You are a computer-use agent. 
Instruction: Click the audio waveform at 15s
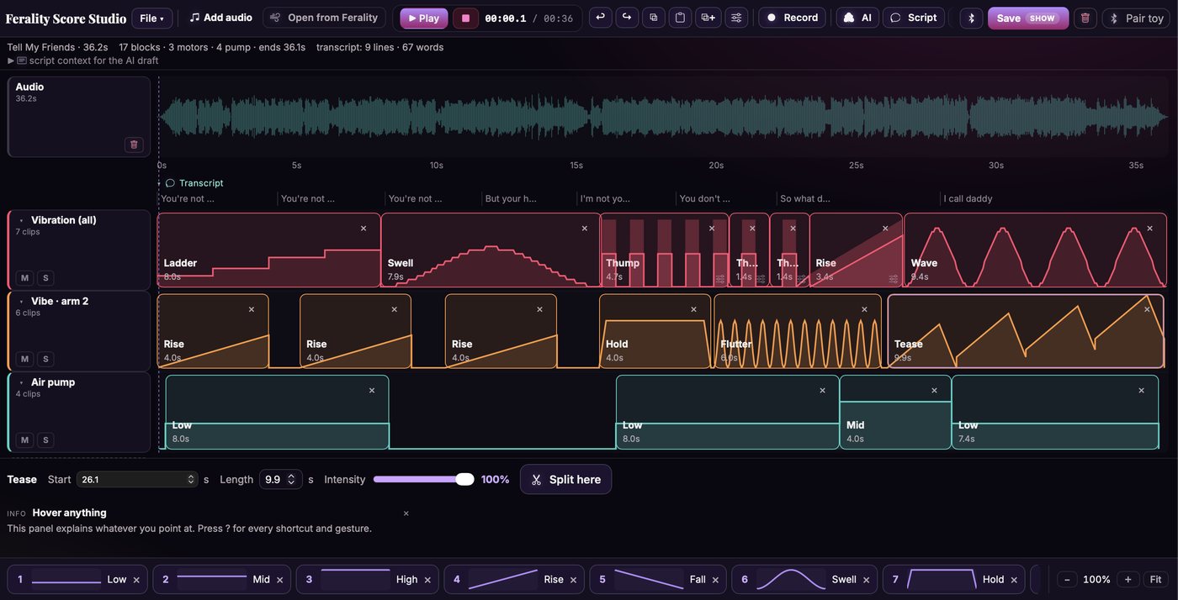pyautogui.click(x=577, y=116)
